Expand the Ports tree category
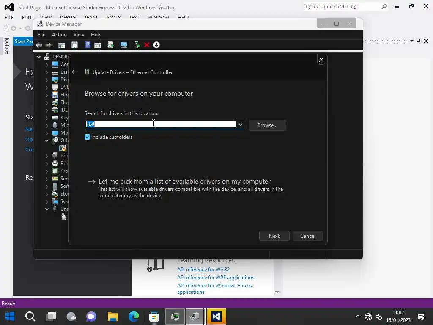 pyautogui.click(x=47, y=156)
